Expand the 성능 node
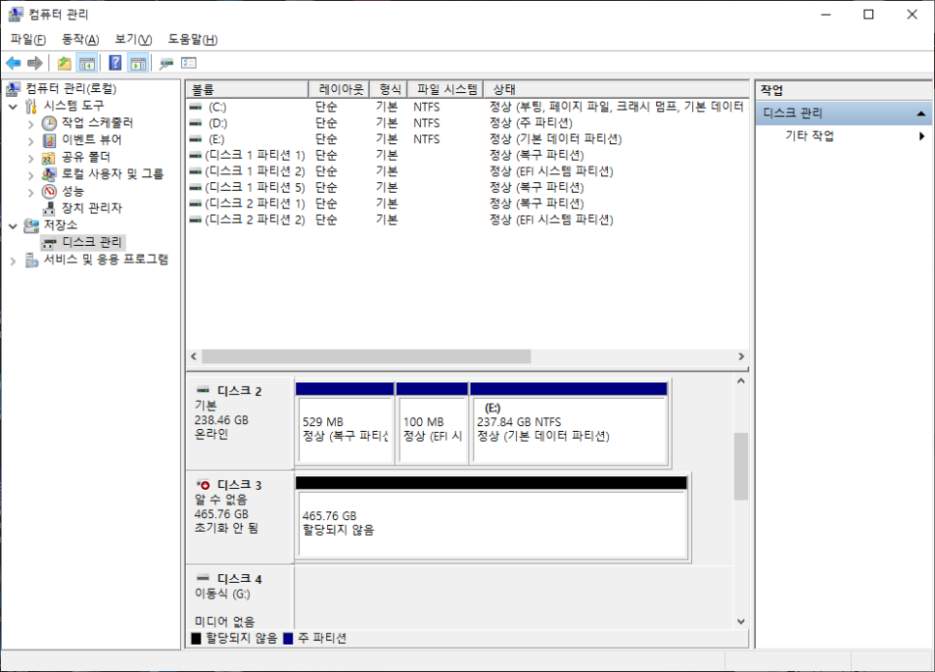 click(30, 192)
